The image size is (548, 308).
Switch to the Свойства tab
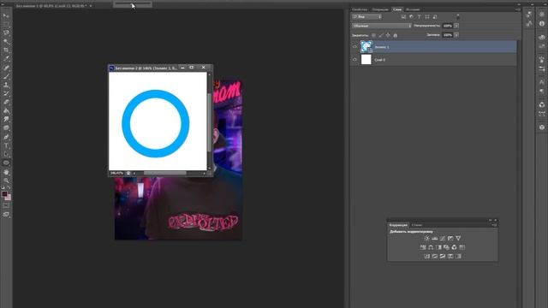click(x=360, y=9)
